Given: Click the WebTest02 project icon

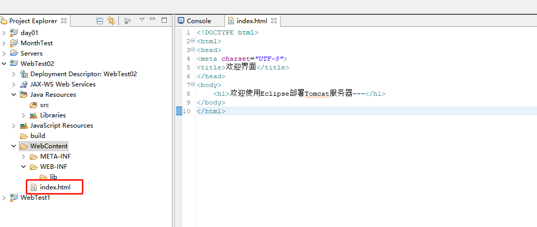Looking at the screenshot, I should pos(14,63).
